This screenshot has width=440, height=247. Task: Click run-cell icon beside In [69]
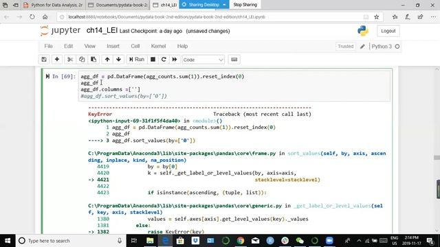click(x=47, y=76)
